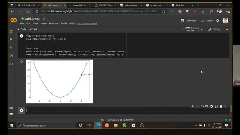The width and height of the screenshot is (240, 135).
Task: Open the Windows Start button
Action: [12, 126]
